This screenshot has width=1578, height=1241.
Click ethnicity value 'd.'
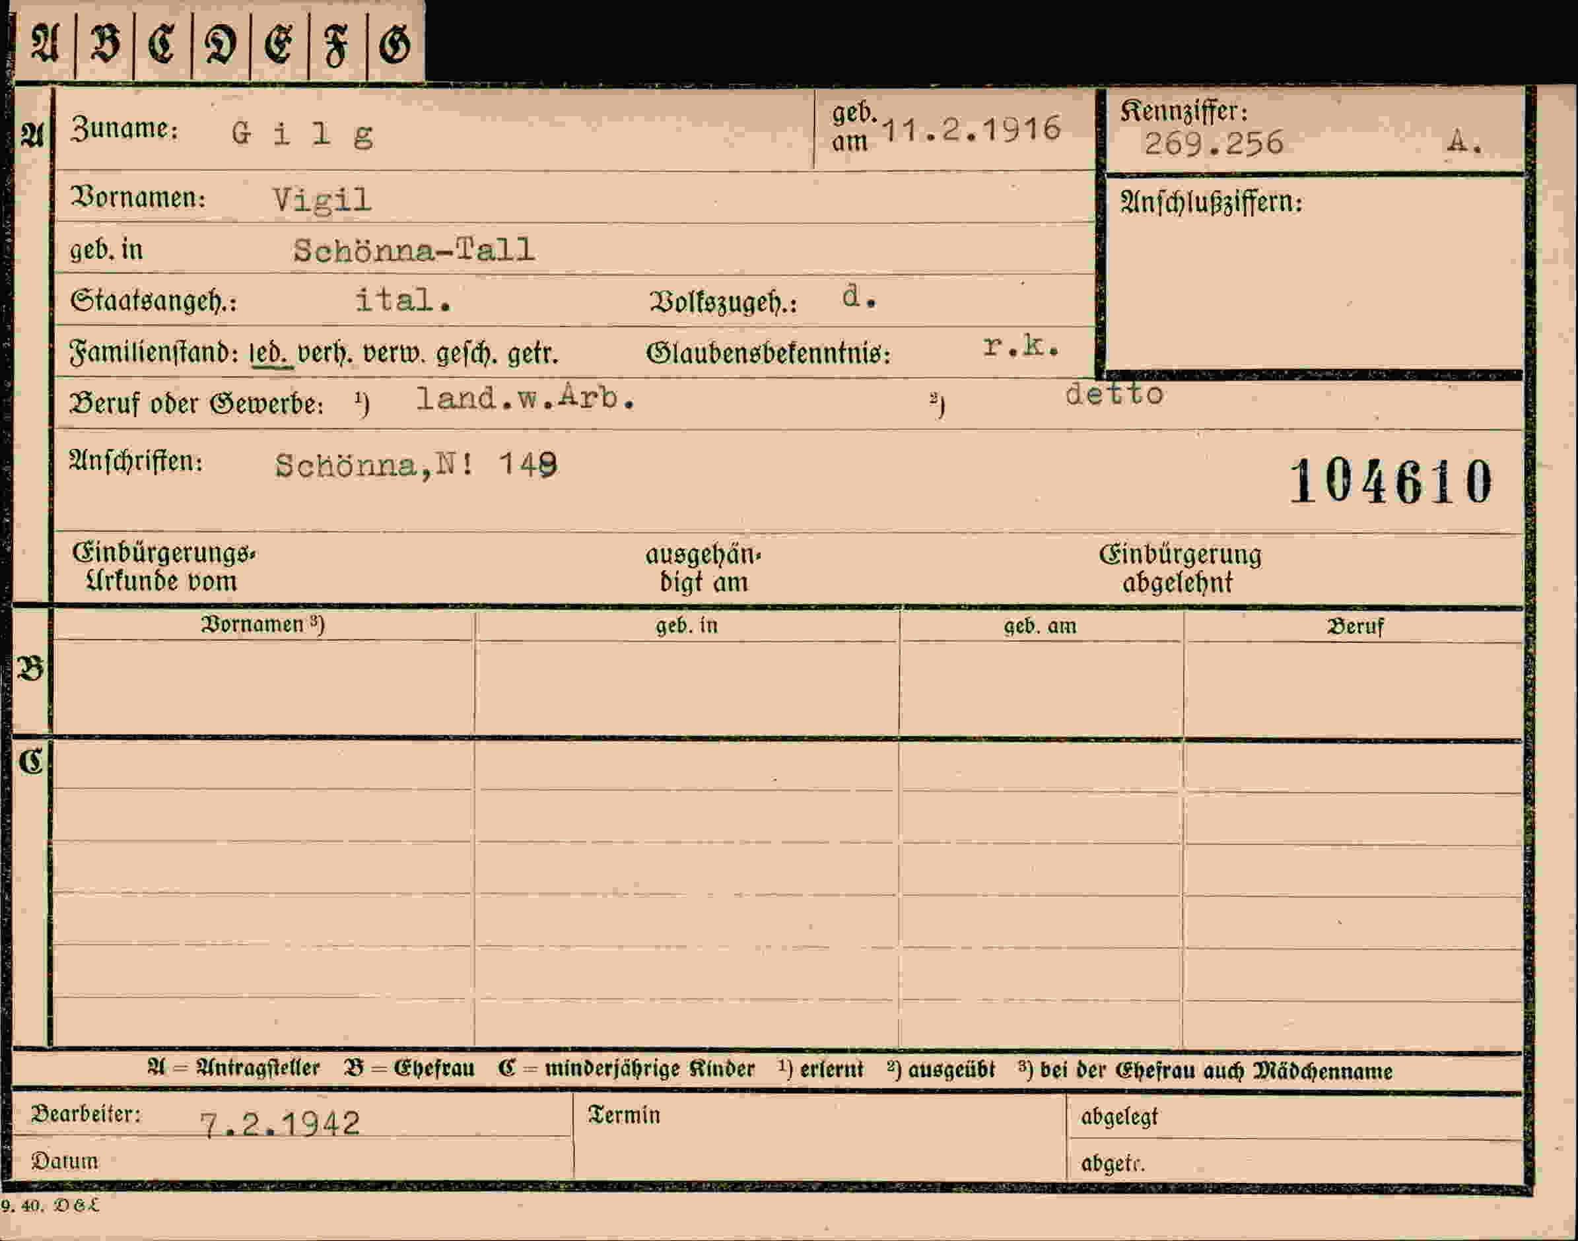tap(859, 297)
